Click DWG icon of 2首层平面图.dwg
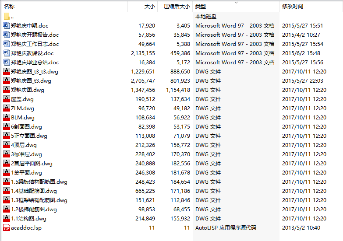This screenshot has width=343, height=241. click(x=7, y=163)
